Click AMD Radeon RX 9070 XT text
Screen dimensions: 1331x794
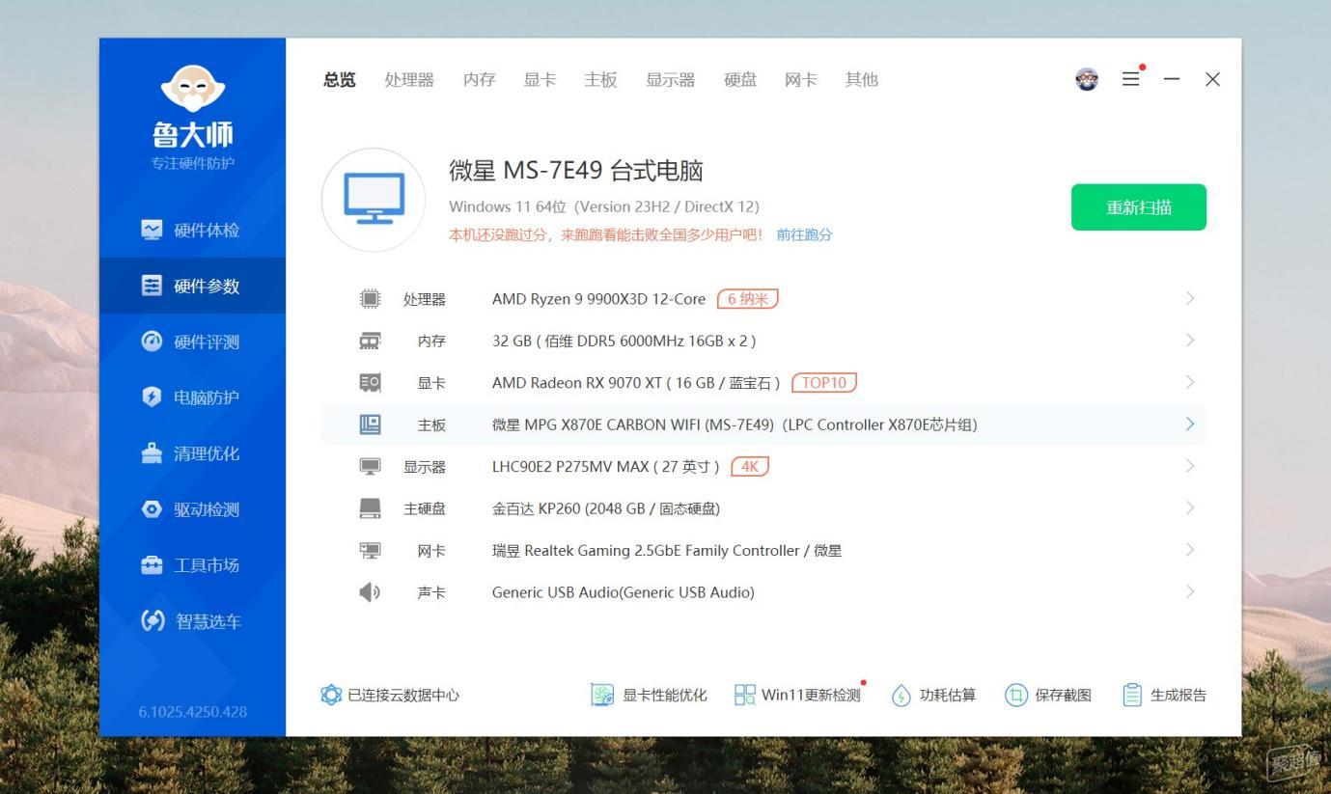tap(637, 383)
